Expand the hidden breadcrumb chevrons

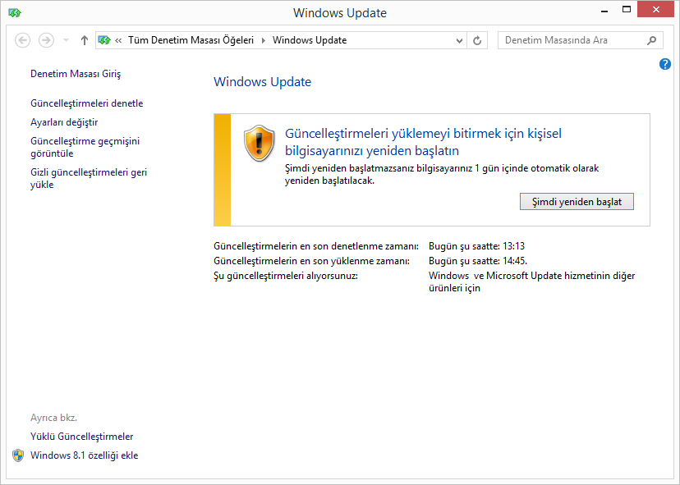[x=118, y=40]
